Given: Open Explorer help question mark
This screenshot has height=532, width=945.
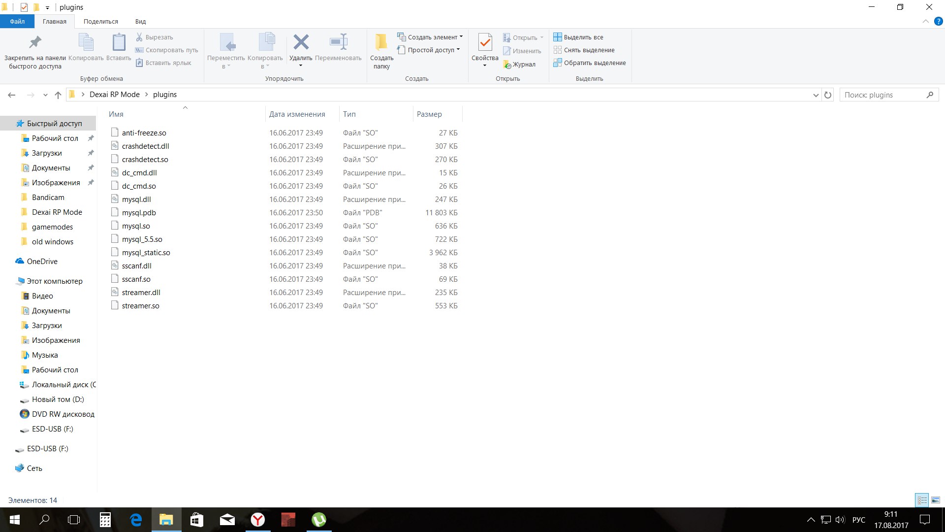Looking at the screenshot, I should 939,21.
